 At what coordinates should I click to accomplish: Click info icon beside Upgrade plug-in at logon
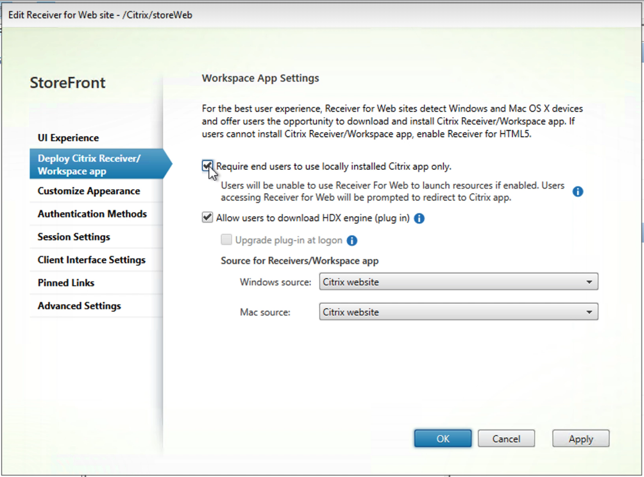click(352, 241)
